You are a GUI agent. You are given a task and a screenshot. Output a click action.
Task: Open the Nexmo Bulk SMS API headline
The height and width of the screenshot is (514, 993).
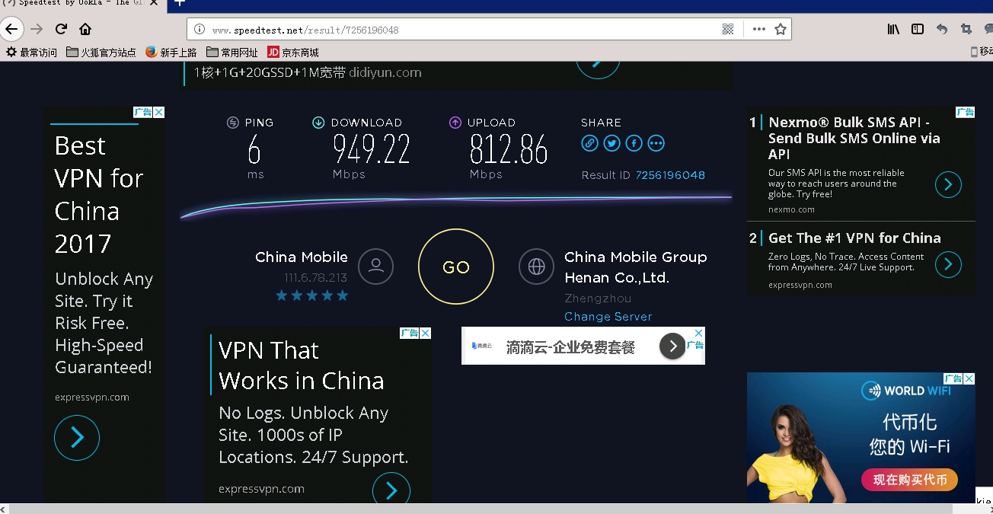point(854,138)
